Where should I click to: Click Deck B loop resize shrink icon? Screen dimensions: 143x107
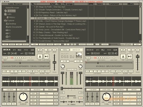pos(113,71)
